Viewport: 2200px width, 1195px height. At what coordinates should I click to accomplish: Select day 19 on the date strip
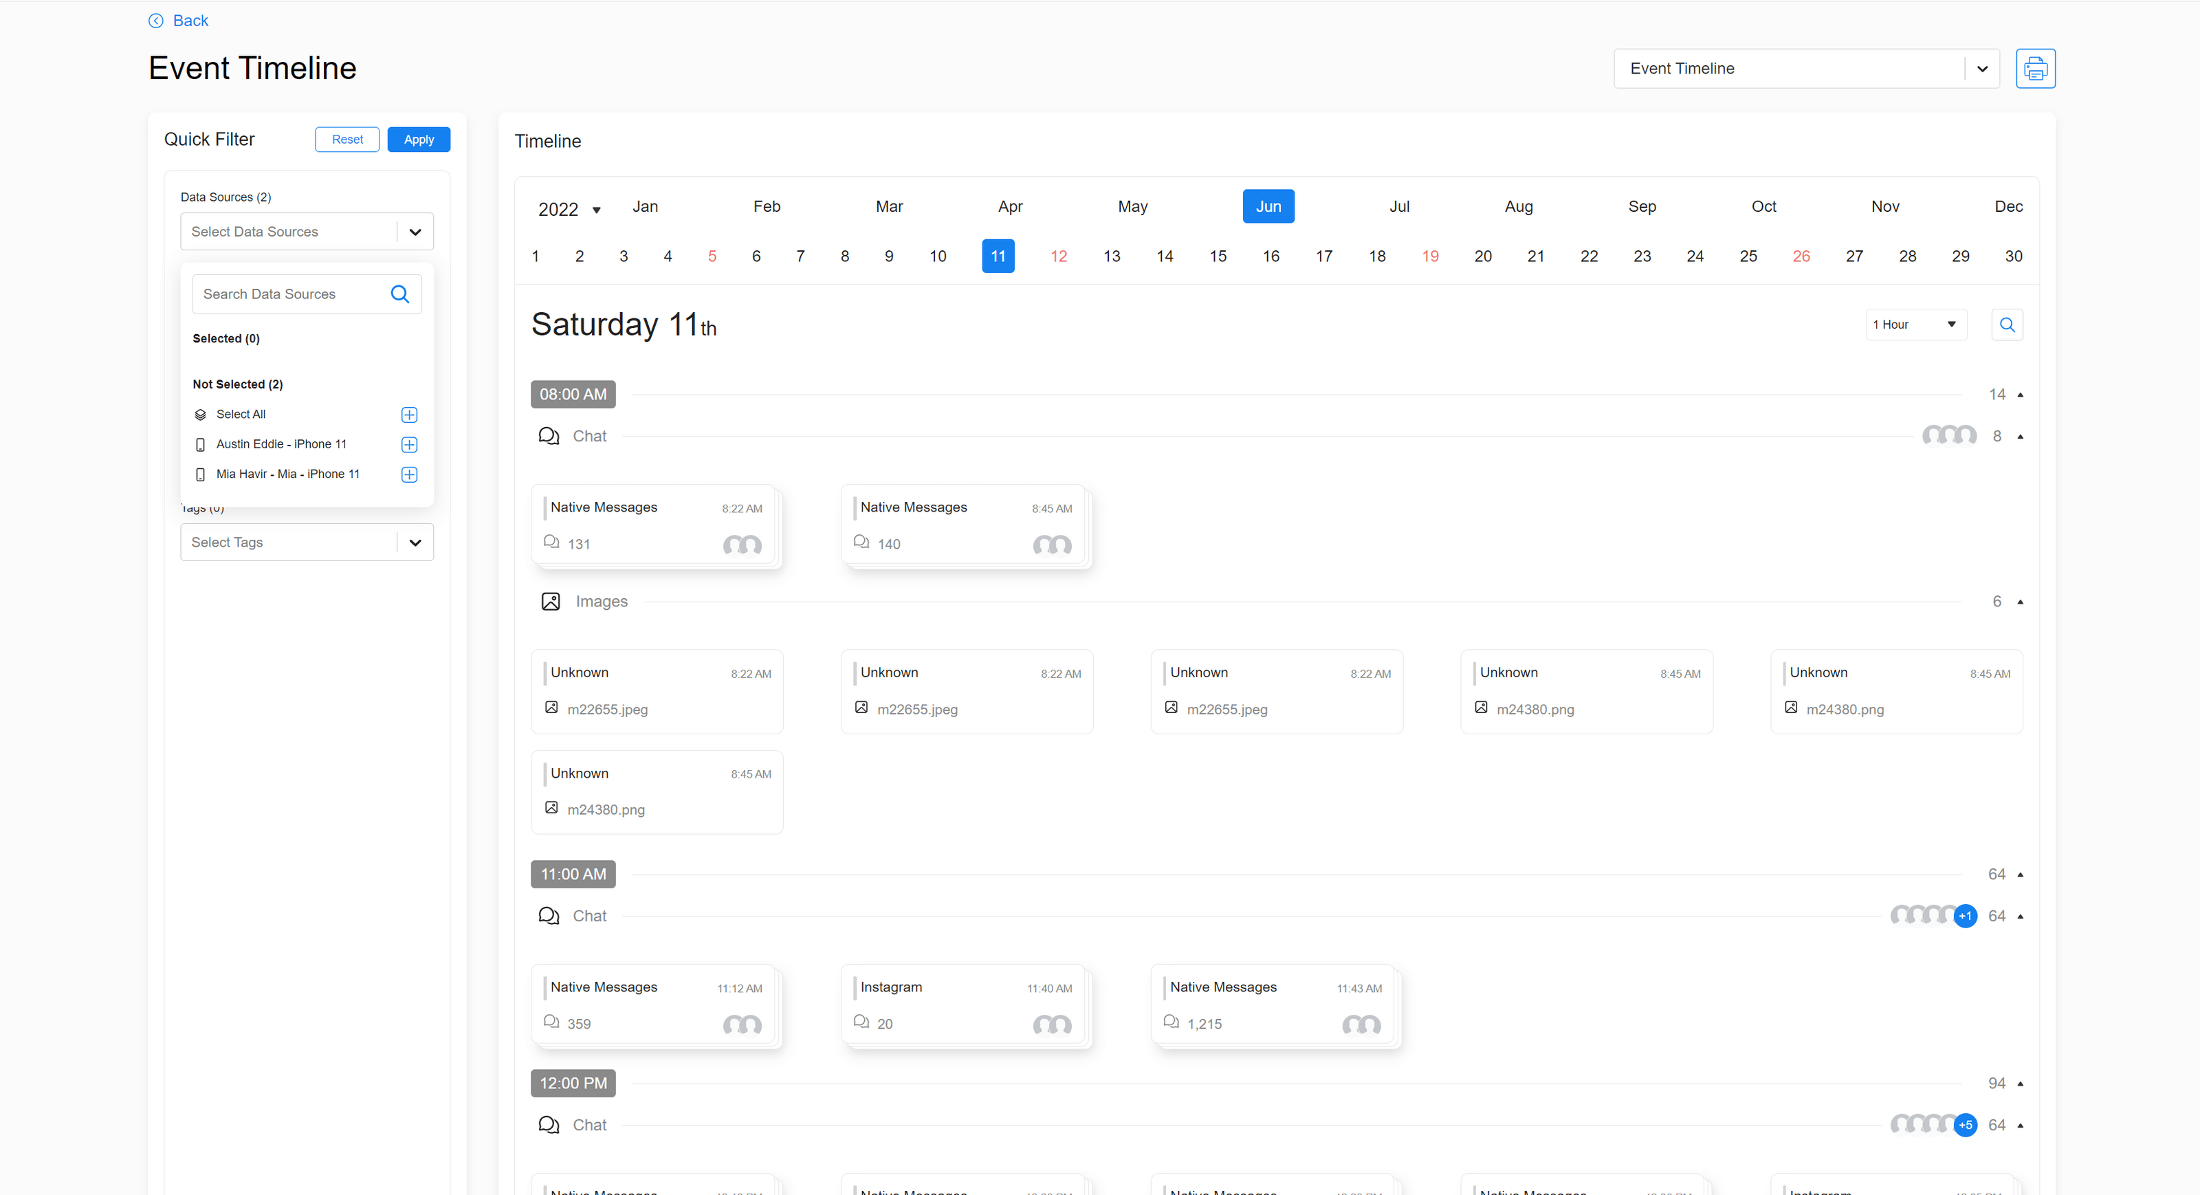1431,255
